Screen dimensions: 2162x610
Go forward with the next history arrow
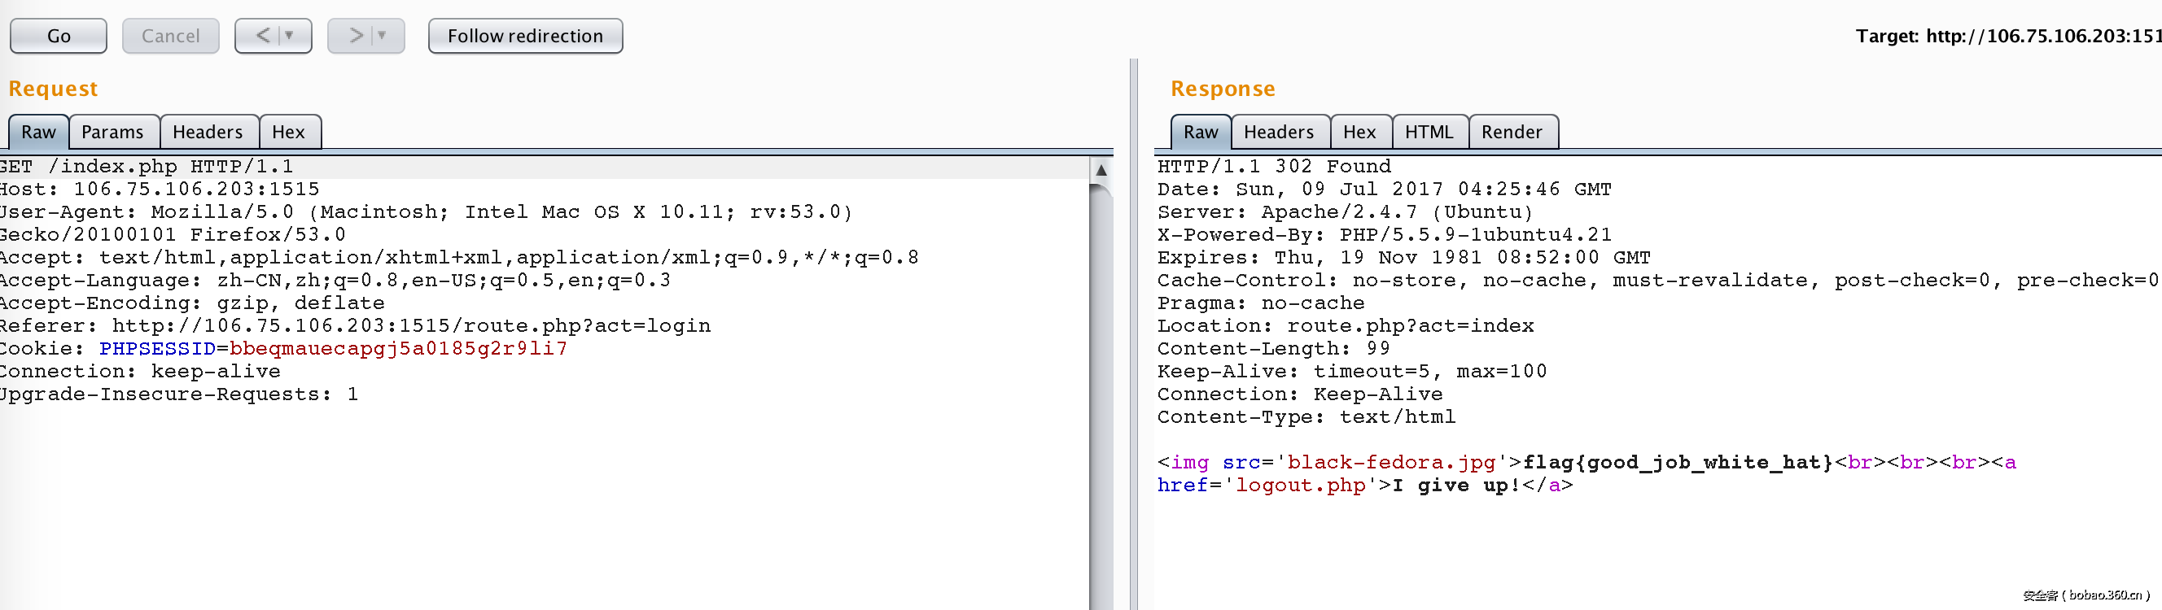click(356, 36)
